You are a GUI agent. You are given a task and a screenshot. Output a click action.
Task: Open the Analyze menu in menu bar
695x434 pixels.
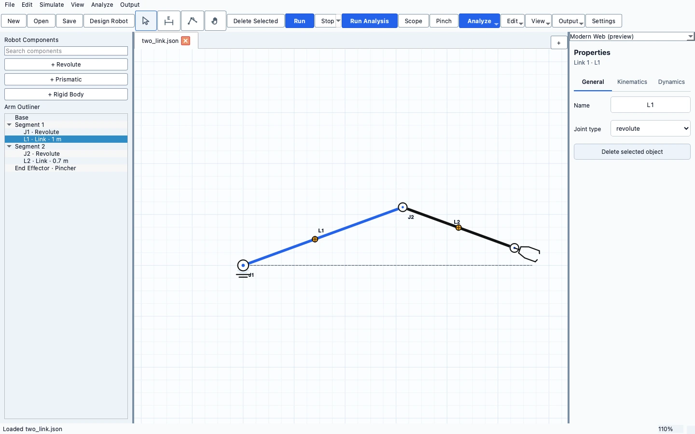pos(102,5)
